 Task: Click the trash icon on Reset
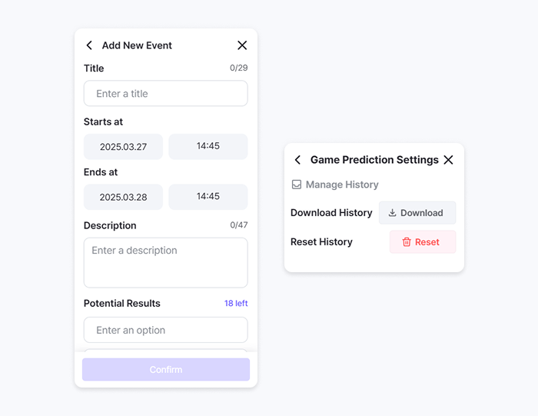tap(407, 241)
